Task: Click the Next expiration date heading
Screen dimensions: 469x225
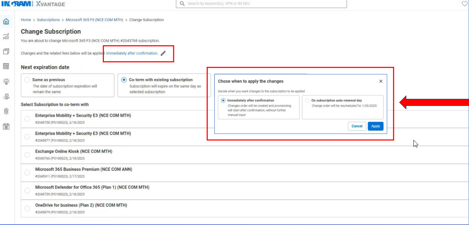Action: point(45,67)
